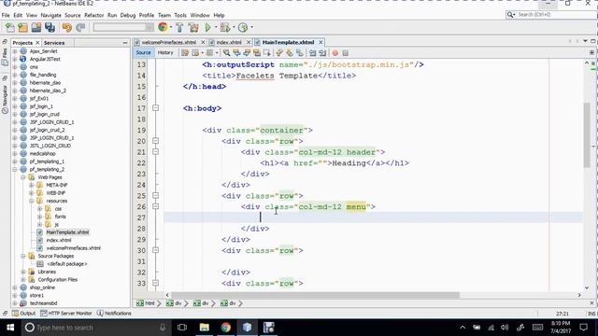Click the History view button

pos(165,53)
